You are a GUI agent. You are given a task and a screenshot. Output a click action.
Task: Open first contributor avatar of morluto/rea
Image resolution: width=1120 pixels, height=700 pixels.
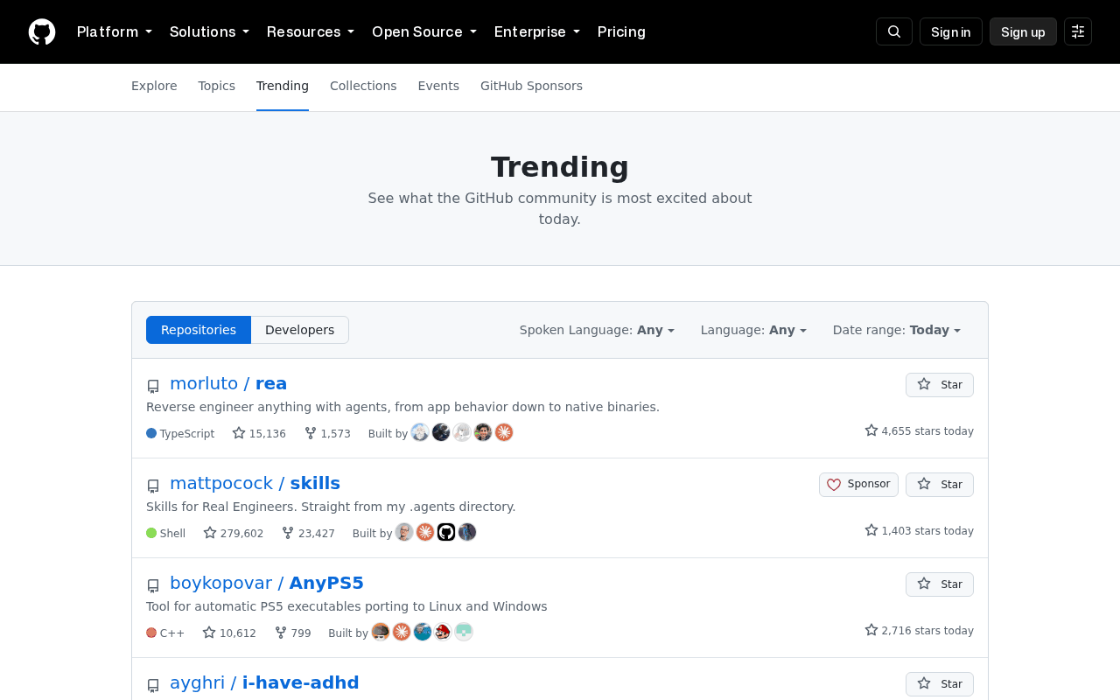pyautogui.click(x=420, y=432)
